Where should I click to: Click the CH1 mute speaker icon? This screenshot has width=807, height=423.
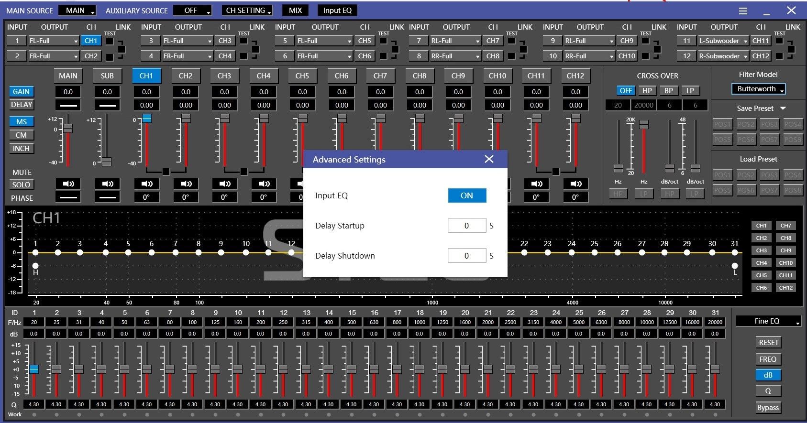tap(146, 184)
